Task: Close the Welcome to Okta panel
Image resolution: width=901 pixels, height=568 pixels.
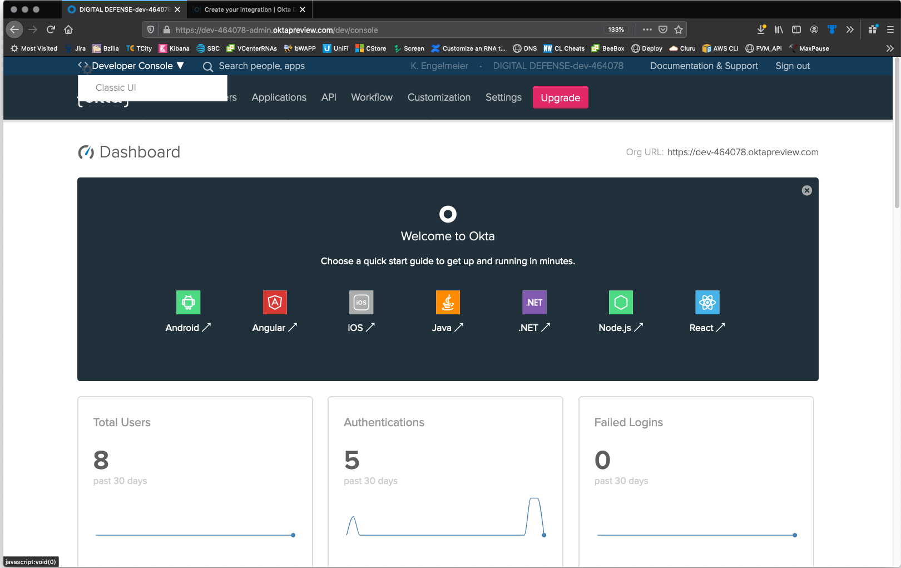Action: 806,190
